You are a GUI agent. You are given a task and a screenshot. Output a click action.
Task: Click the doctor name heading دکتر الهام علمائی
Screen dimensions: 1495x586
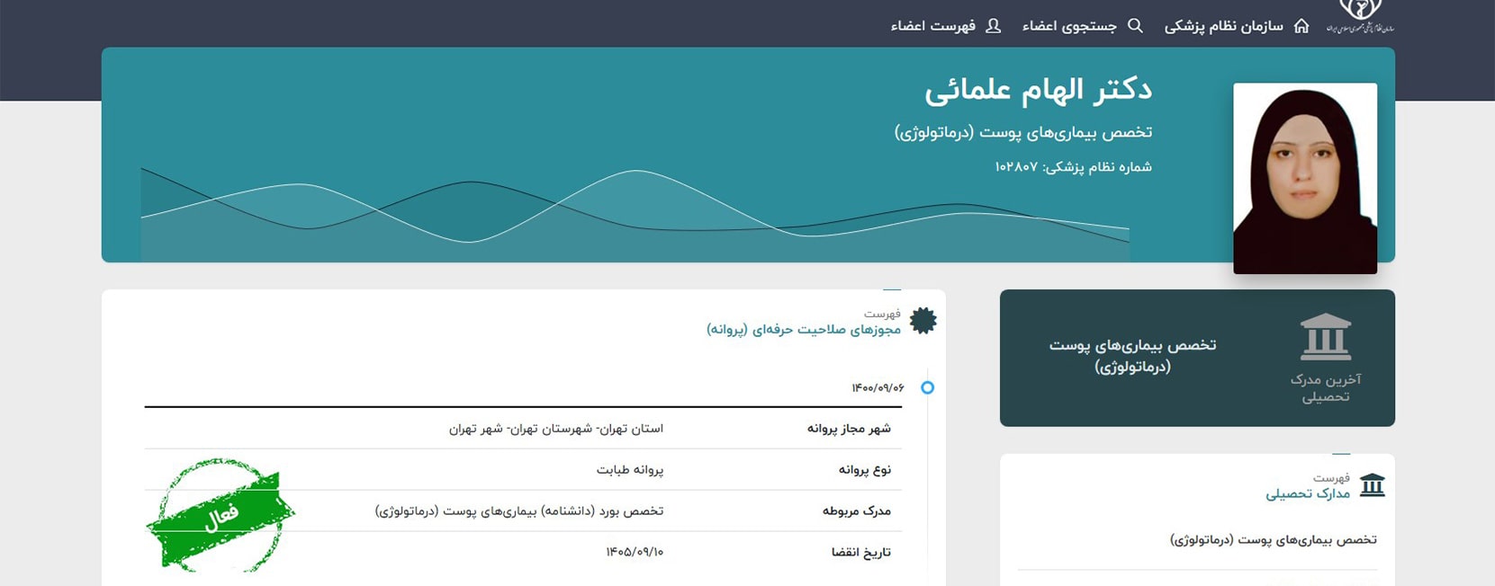pos(1038,90)
